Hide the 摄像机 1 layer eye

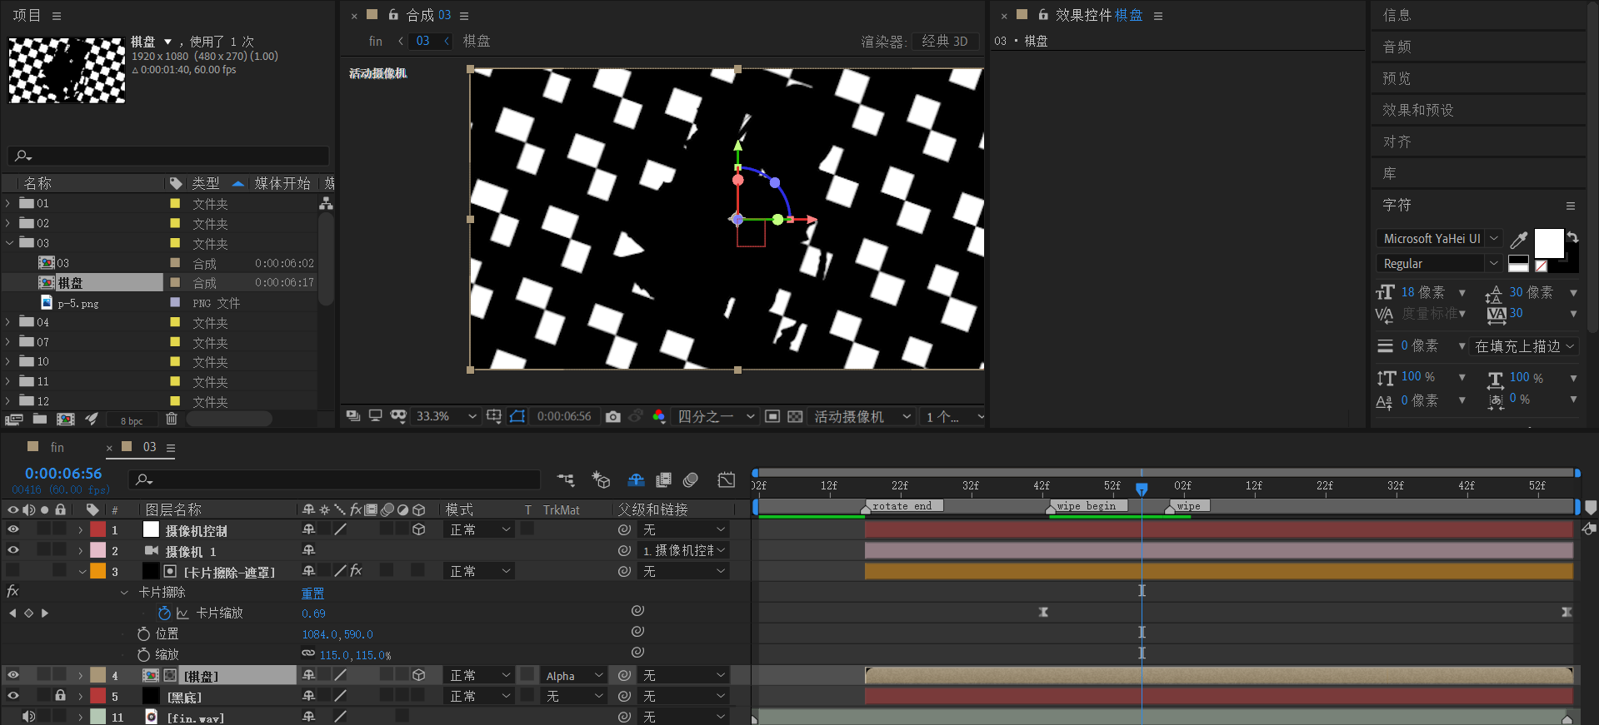pos(12,550)
